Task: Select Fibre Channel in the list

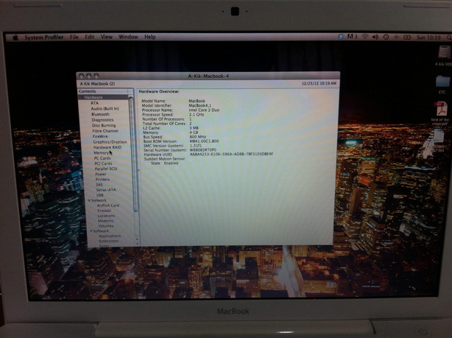Action: [105, 131]
